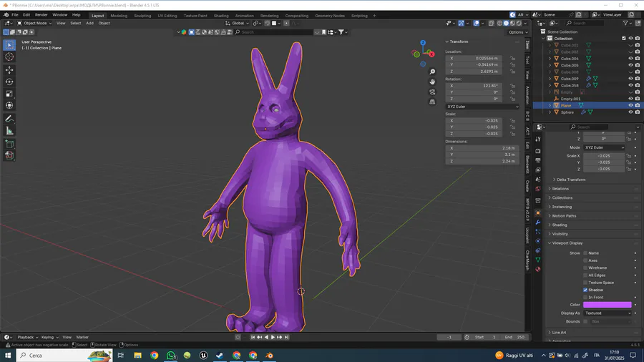This screenshot has width=644, height=362.
Task: Open the Modifiers wrench properties tab
Action: [x=538, y=222]
